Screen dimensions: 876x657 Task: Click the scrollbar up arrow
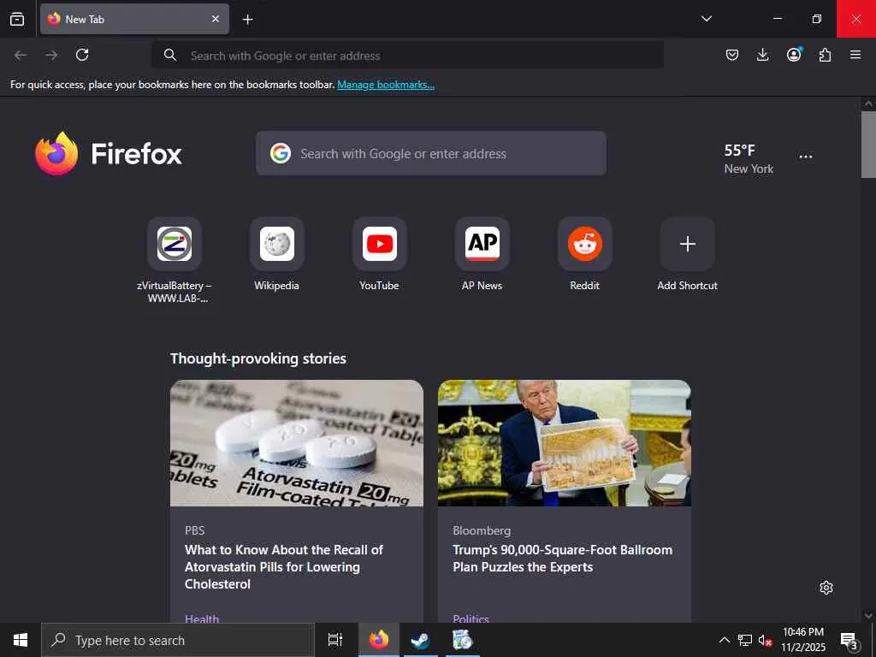pyautogui.click(x=868, y=104)
